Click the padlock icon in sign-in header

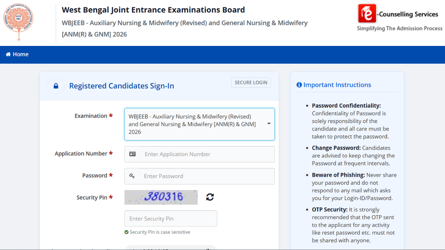click(x=56, y=86)
